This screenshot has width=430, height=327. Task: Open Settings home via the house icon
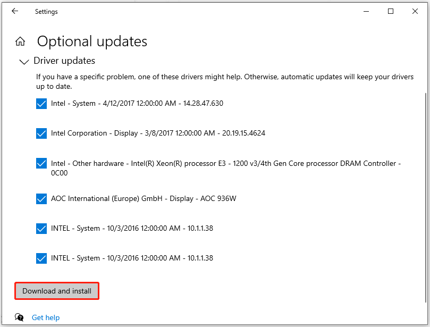(x=20, y=40)
